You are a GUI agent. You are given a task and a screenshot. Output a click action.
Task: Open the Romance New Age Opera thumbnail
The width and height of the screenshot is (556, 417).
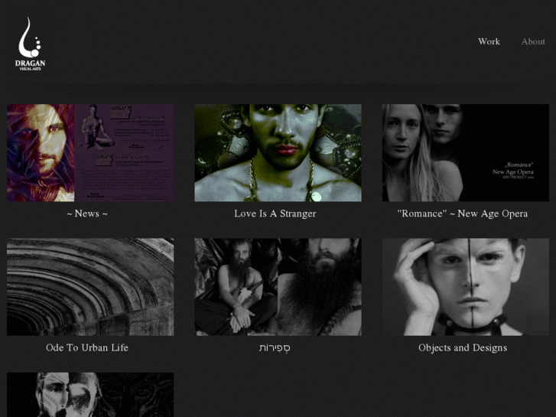tap(466, 152)
